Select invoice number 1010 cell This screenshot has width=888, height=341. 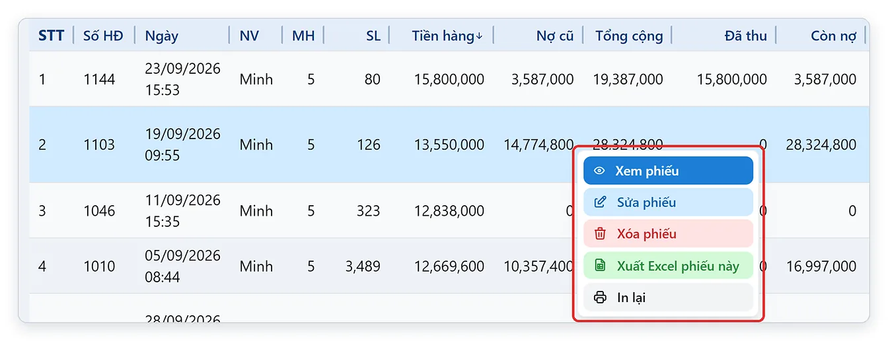click(x=99, y=266)
